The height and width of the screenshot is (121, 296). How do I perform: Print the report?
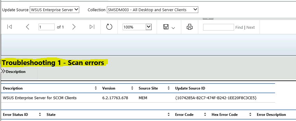[189, 27]
